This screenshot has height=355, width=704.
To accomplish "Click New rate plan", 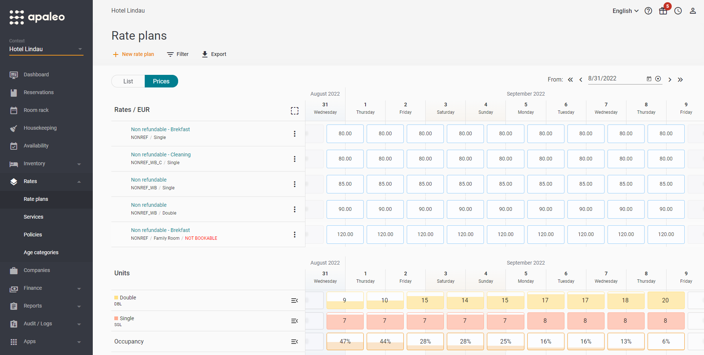I will pos(133,54).
